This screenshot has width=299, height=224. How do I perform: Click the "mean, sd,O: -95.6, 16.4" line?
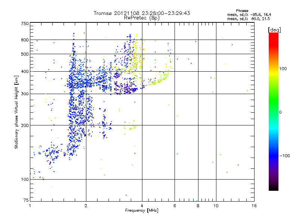249,15
